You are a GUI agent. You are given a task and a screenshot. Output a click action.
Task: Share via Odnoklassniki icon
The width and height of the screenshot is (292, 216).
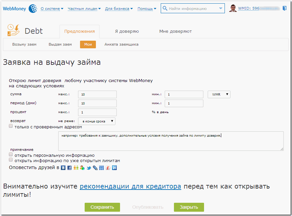tap(108, 168)
